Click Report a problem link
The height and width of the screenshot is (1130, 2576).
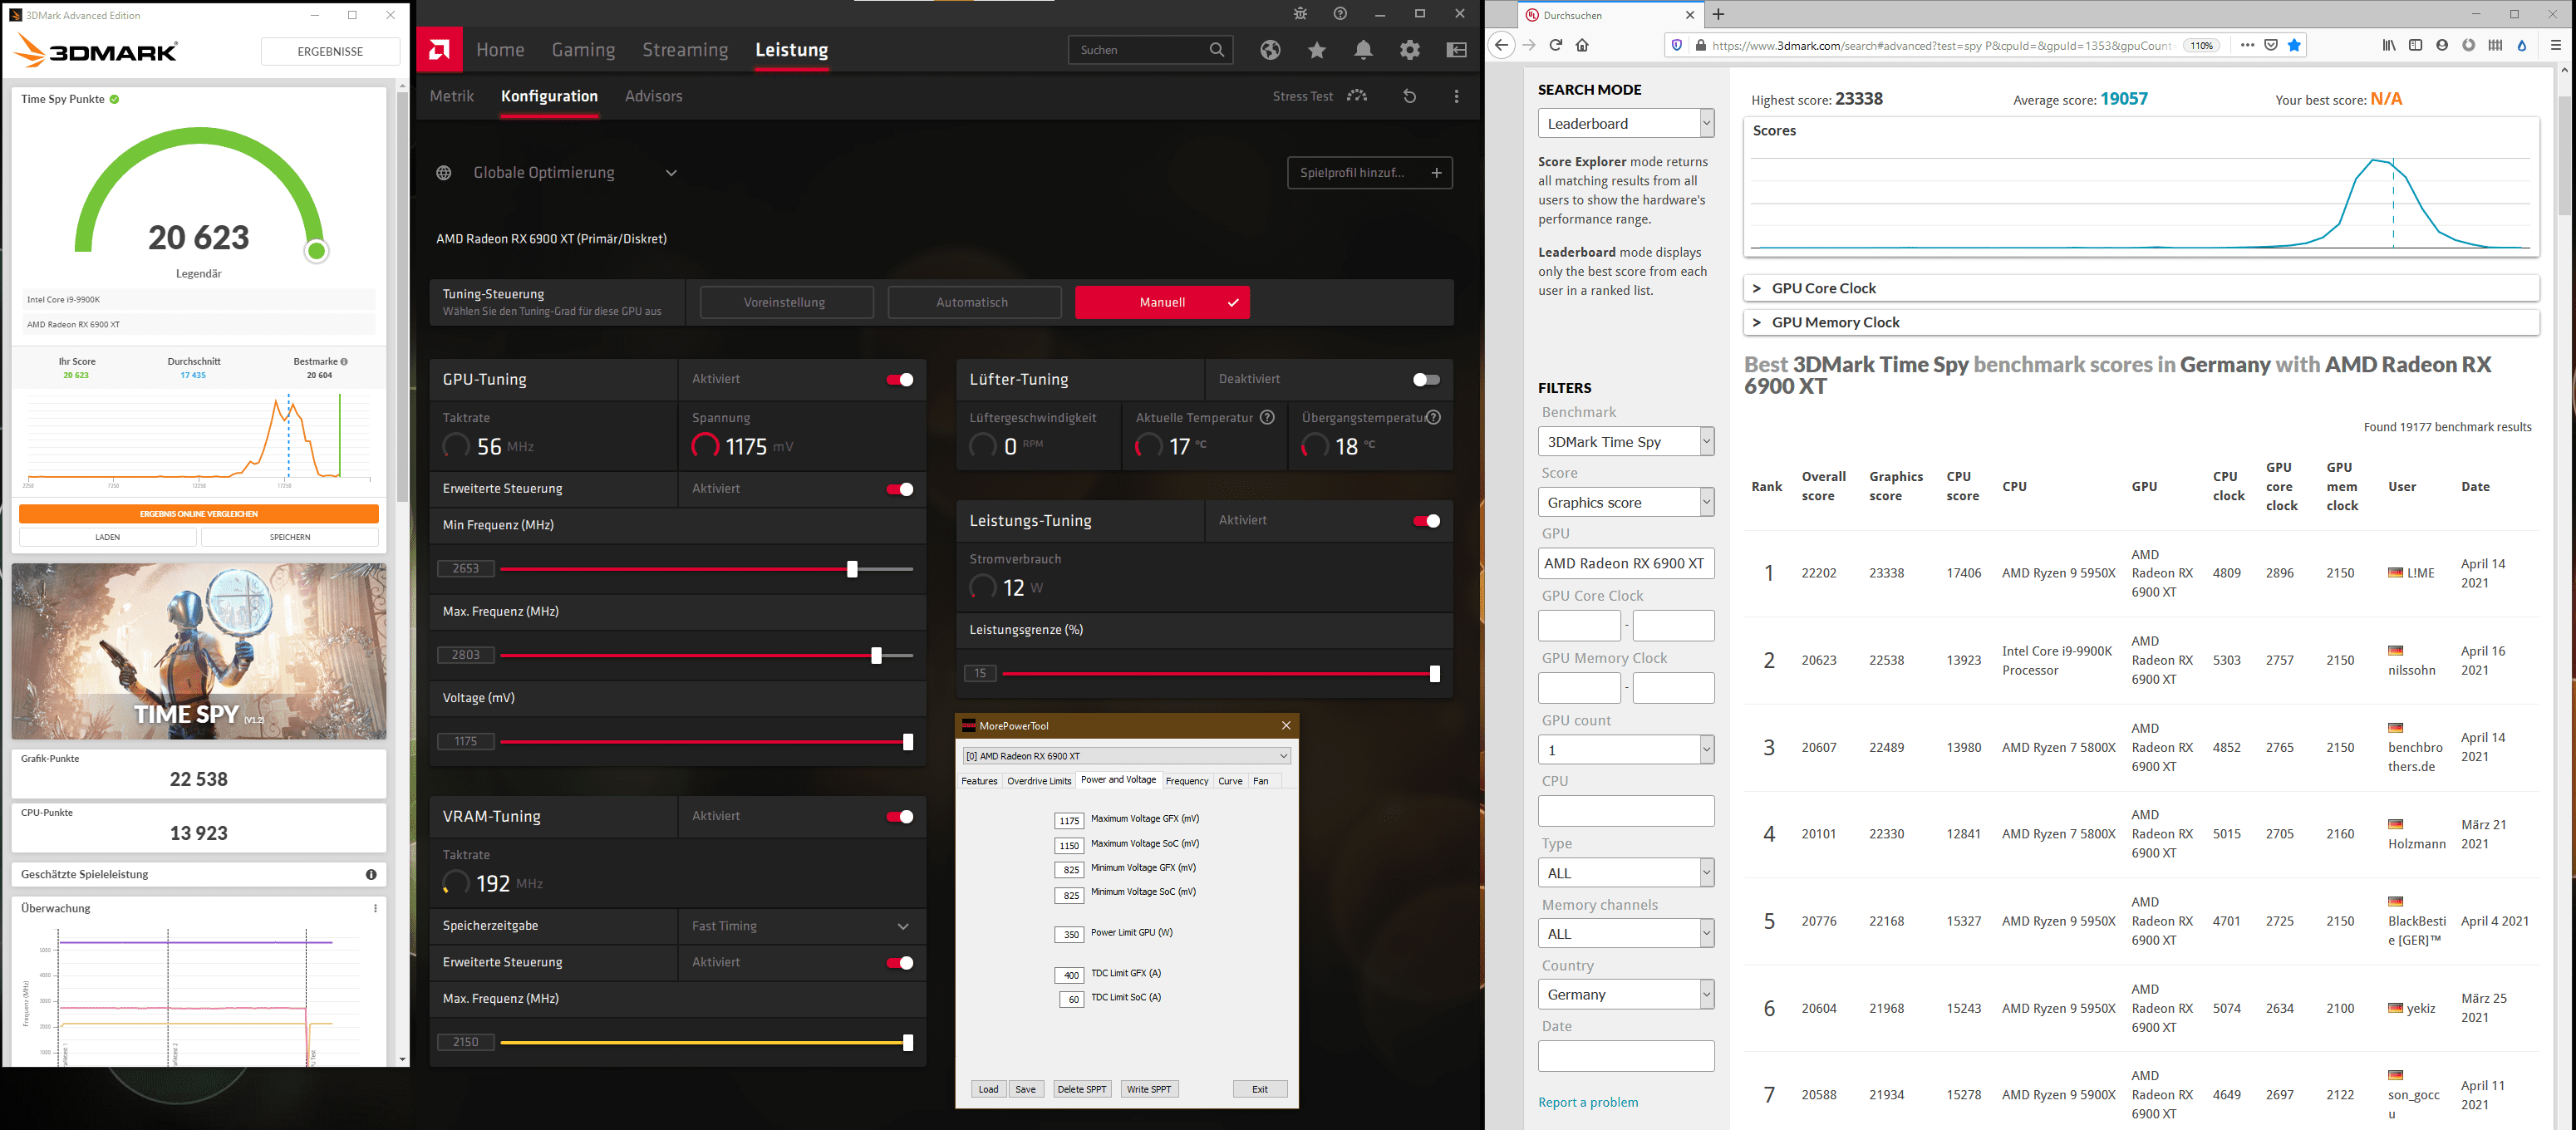point(1588,1102)
